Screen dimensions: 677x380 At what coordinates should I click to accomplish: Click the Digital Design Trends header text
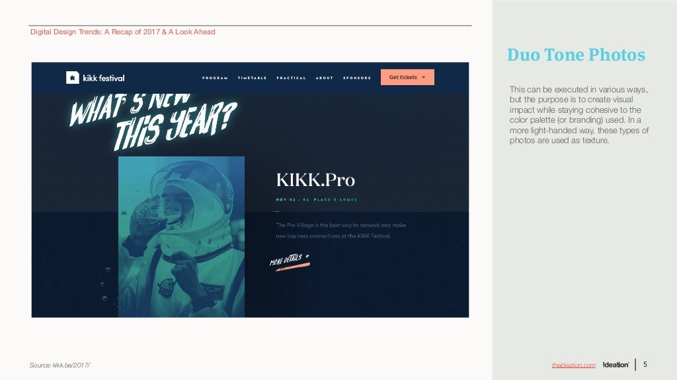click(122, 32)
